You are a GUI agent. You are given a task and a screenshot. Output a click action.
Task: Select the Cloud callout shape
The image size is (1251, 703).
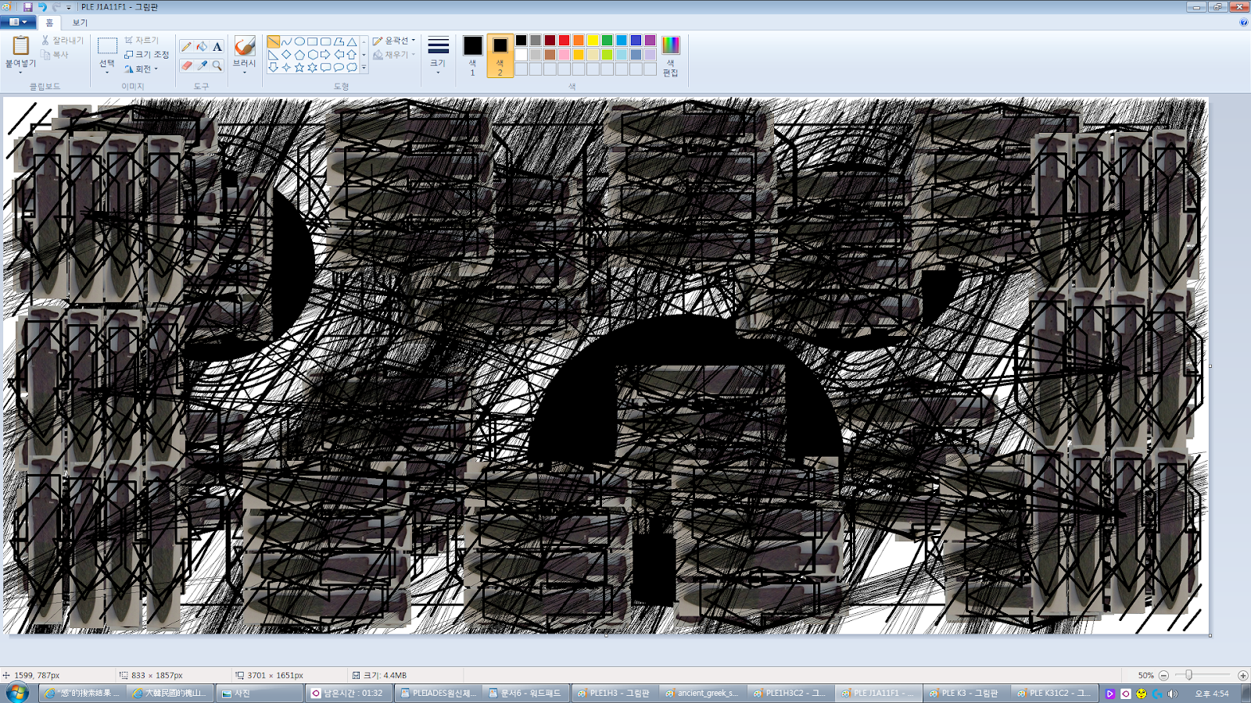[x=352, y=67]
